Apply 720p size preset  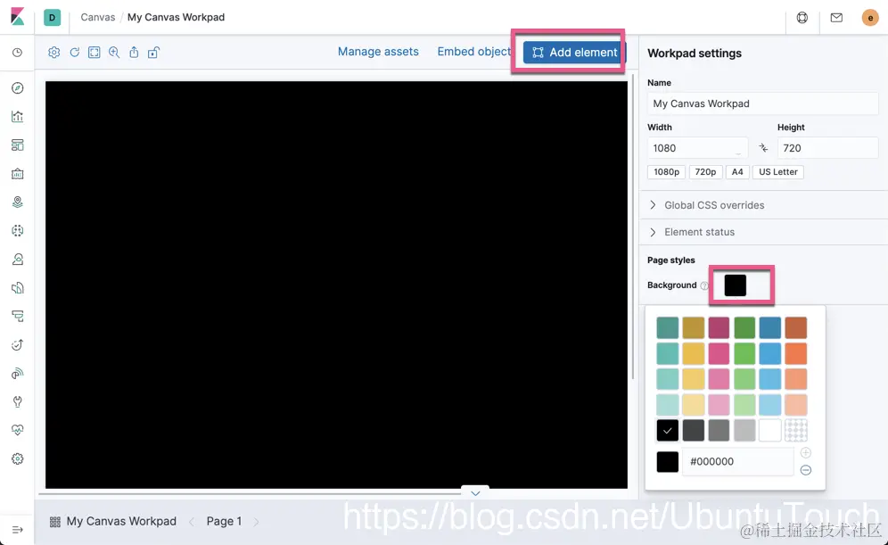(x=705, y=171)
